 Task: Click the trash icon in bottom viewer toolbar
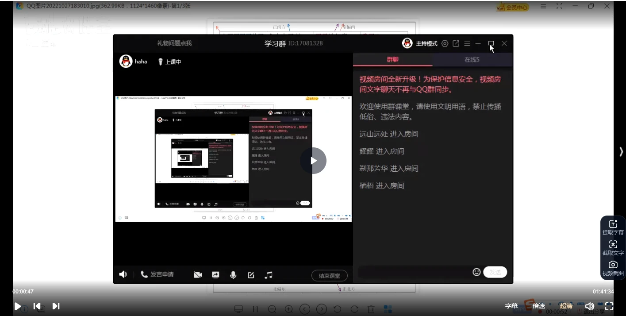pyautogui.click(x=371, y=309)
